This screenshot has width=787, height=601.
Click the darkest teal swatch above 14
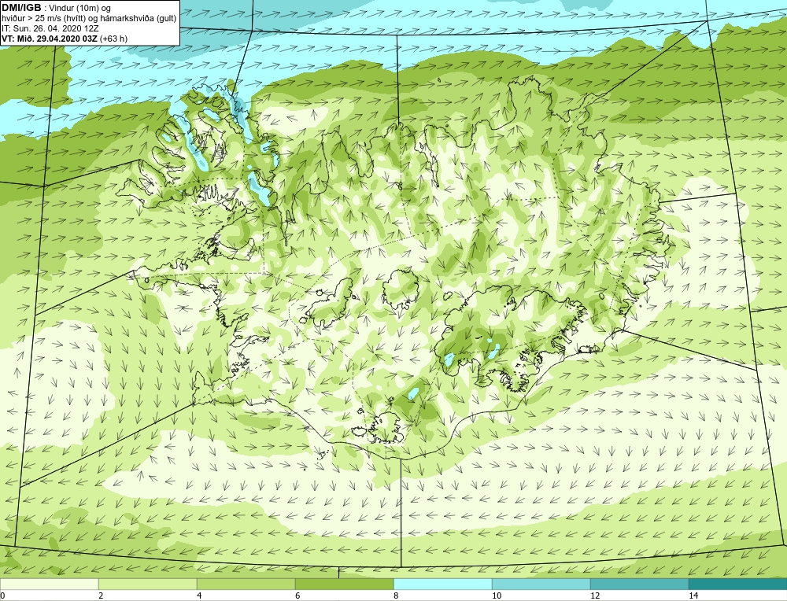click(738, 584)
